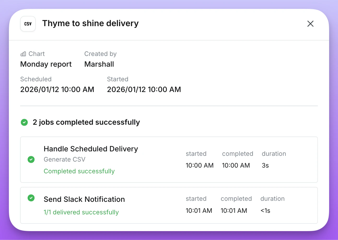This screenshot has height=240, width=338.
Task: Click the 2 jobs completed successfully heading
Action: (86, 122)
